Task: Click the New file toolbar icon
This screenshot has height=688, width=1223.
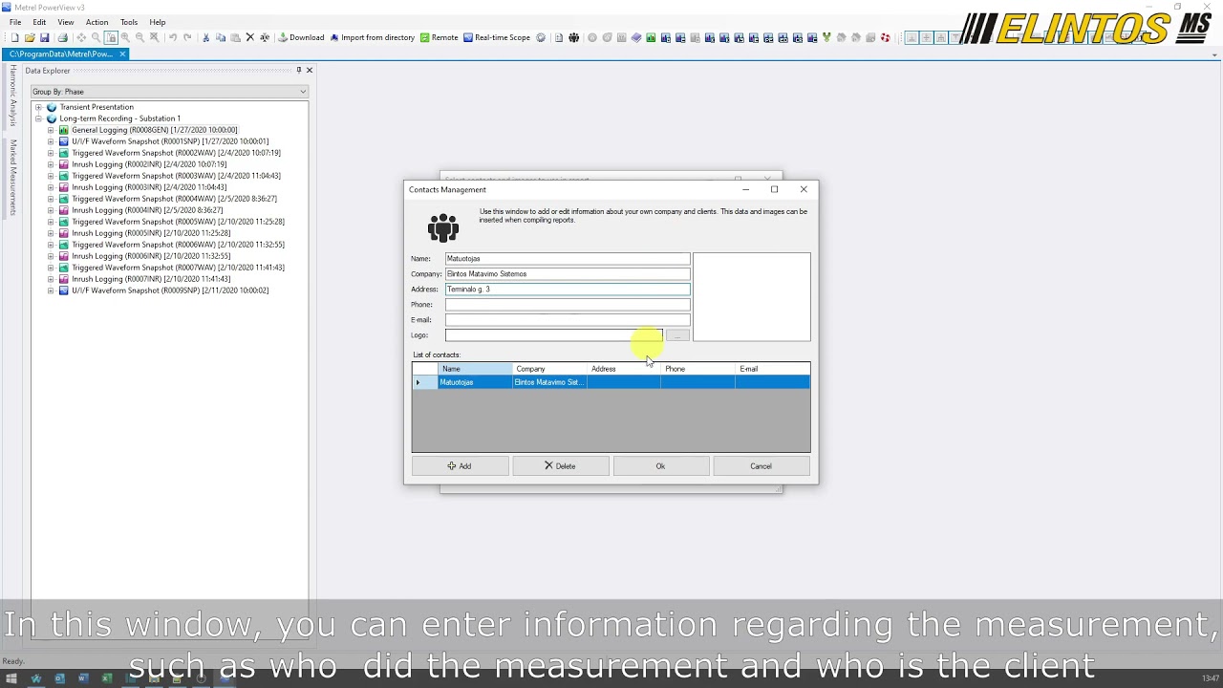Action: (x=14, y=37)
